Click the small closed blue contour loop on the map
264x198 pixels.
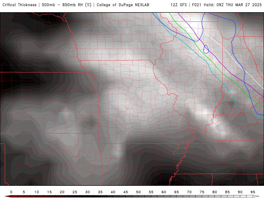(x=206, y=49)
